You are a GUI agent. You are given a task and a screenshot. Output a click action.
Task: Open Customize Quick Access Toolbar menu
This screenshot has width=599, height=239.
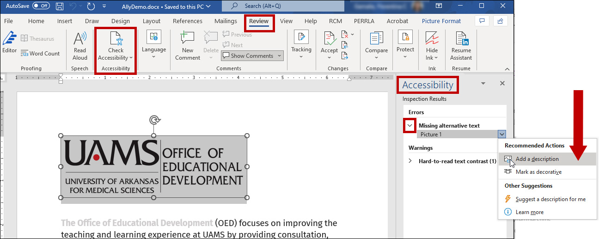[104, 6]
